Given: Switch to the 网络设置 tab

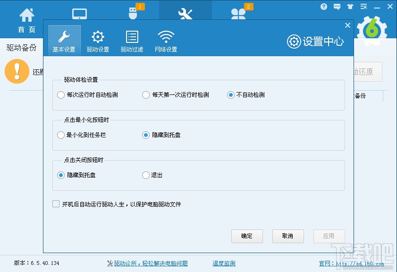Looking at the screenshot, I should (x=165, y=40).
